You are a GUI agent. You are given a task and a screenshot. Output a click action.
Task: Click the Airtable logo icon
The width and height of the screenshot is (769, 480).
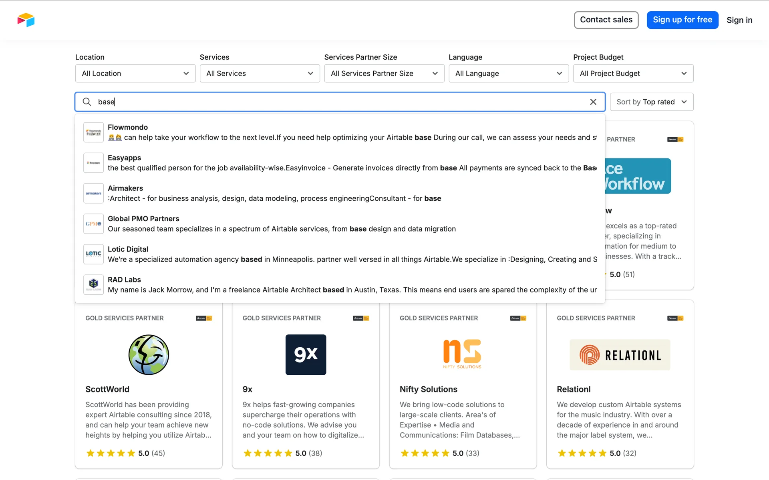pyautogui.click(x=26, y=20)
